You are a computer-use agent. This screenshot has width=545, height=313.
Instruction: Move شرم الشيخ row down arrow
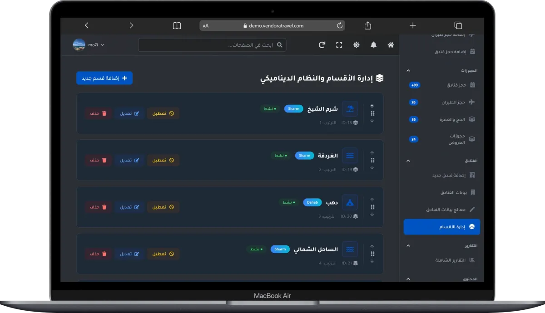click(x=372, y=121)
